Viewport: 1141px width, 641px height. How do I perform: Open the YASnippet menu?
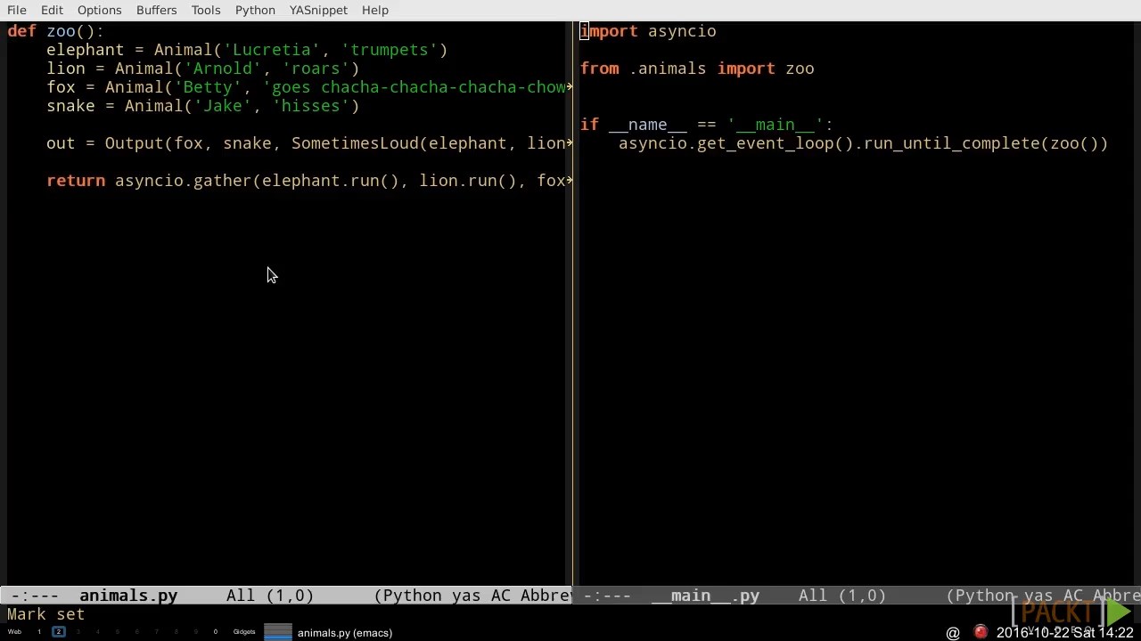318,10
